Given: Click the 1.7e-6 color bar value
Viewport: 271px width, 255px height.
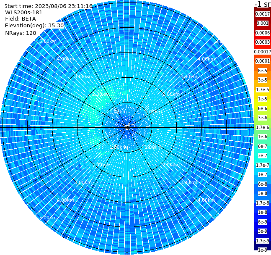Looking at the screenshot, I should [263, 127].
